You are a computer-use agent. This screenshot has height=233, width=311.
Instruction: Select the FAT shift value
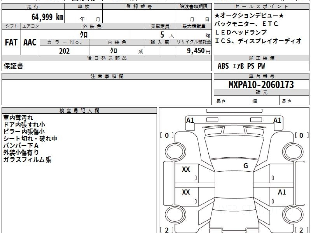[11, 42]
